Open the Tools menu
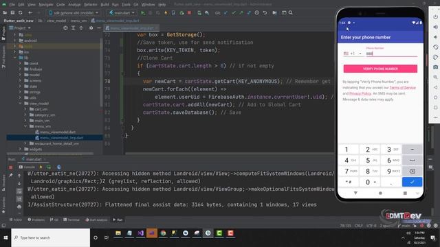This screenshot has height=247, width=440. coord(126,5)
